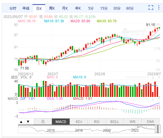Screen dimensions: 163x138
Task: Expand volume panel with down triangle
Action: 159,78
